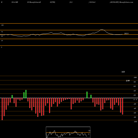Image resolution: width=138 pixels, height=138 pixels.
Task: Click the RSI line peak near 70 level
Action: point(102,30)
